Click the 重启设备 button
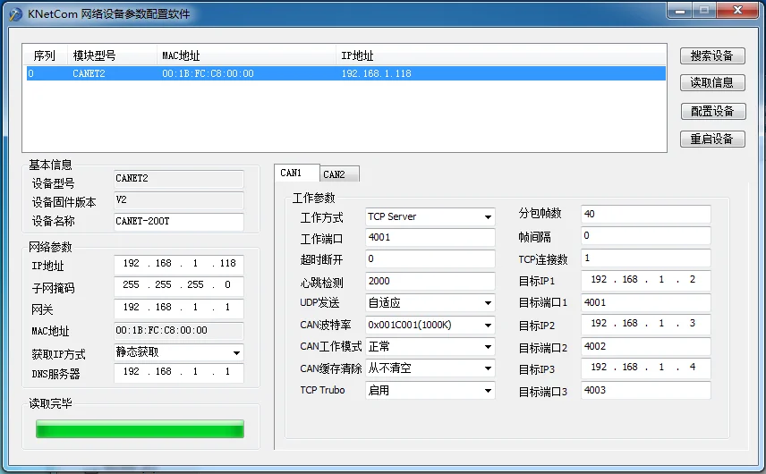 point(712,140)
